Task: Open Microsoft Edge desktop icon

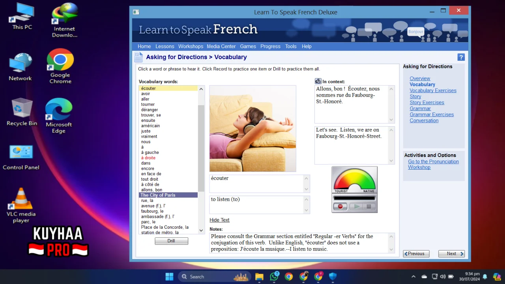Action: (x=59, y=116)
